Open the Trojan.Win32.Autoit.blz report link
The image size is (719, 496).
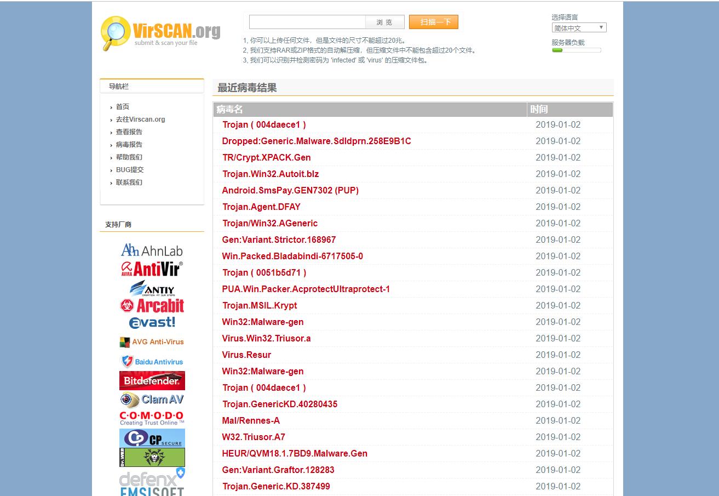click(x=271, y=174)
